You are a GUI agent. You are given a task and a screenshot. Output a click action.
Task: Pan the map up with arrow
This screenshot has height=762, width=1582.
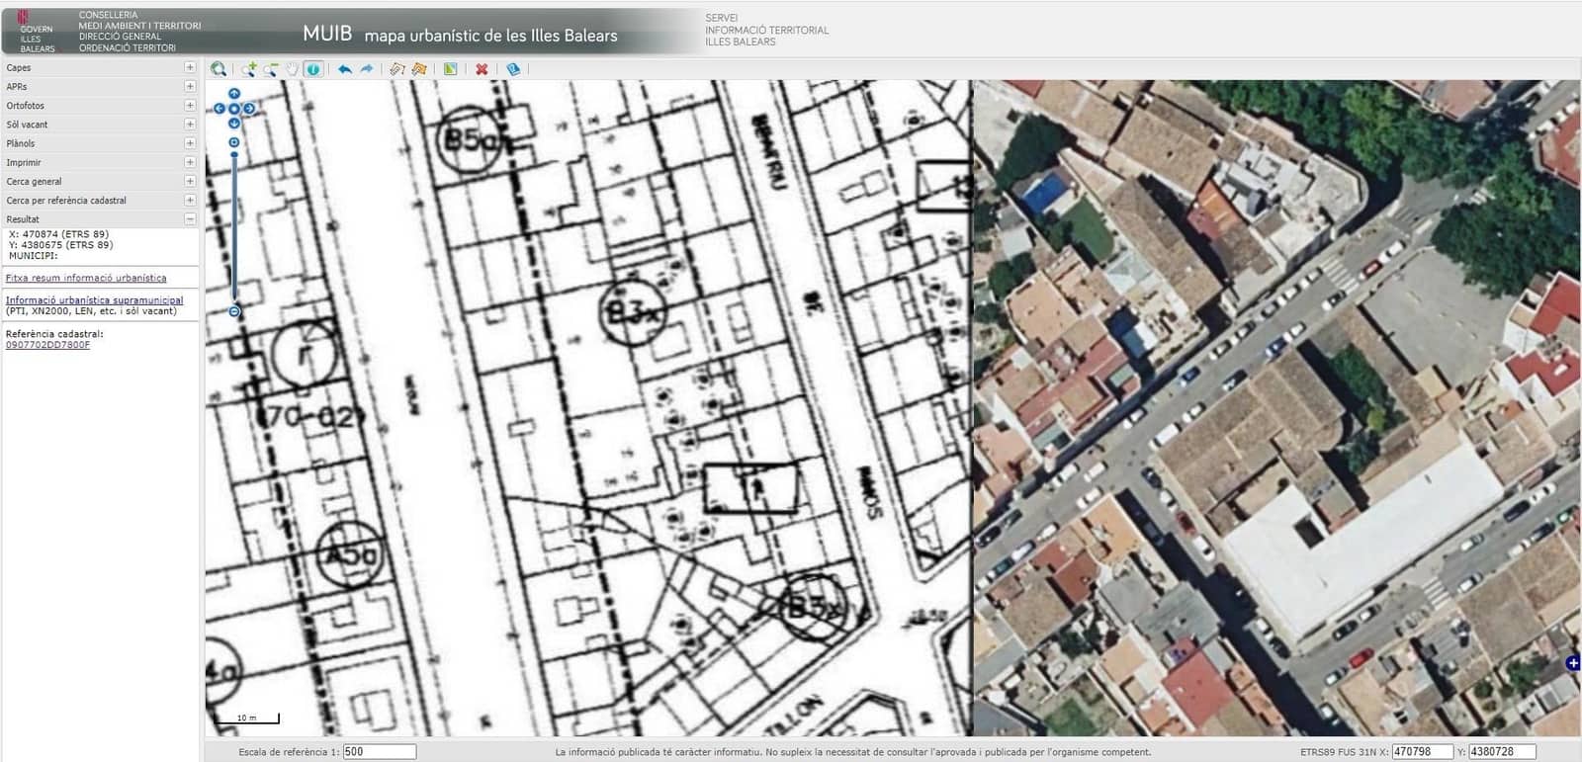tap(234, 94)
